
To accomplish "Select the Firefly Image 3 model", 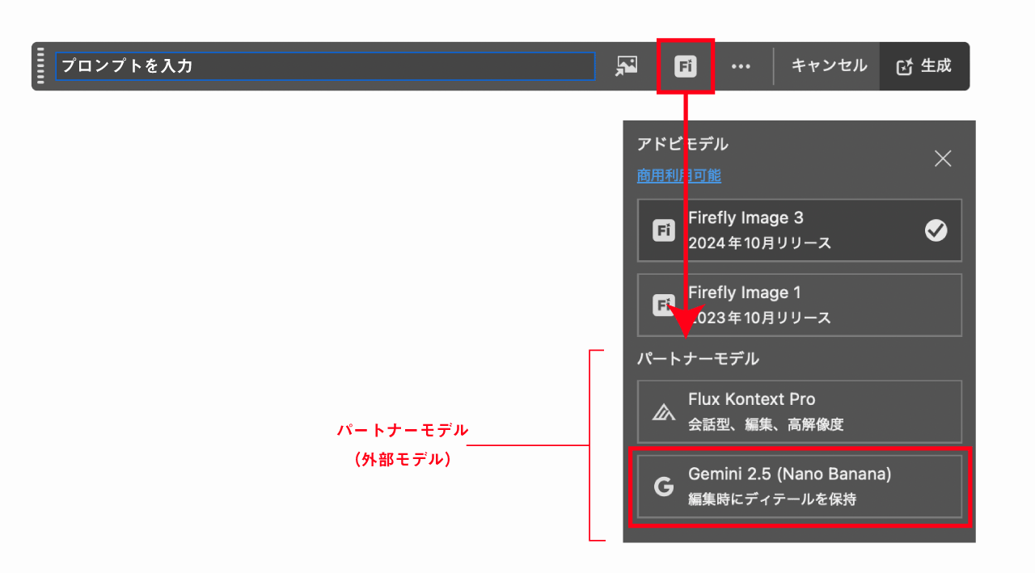I will click(800, 230).
